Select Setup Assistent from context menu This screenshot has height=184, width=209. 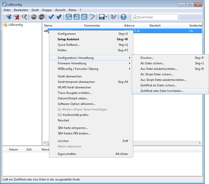tap(68, 39)
